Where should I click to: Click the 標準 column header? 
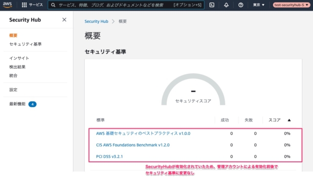[x=100, y=120]
